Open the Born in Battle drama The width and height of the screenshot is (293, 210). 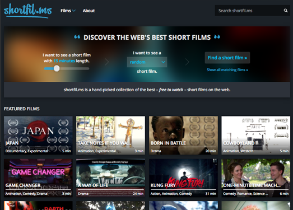(183, 136)
